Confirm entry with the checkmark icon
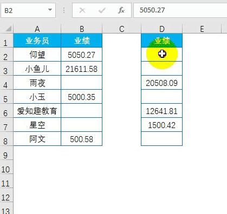Viewport: 227px width, 214px height. pyautogui.click(x=102, y=10)
